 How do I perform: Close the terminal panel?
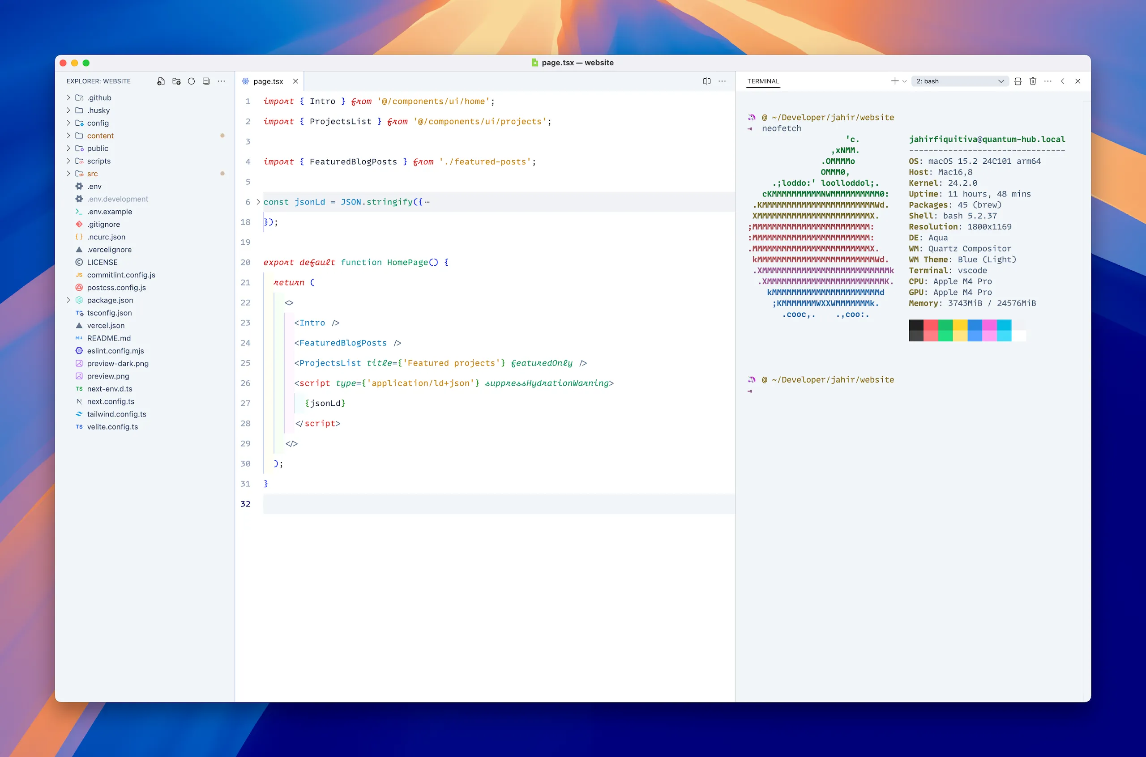pos(1078,81)
